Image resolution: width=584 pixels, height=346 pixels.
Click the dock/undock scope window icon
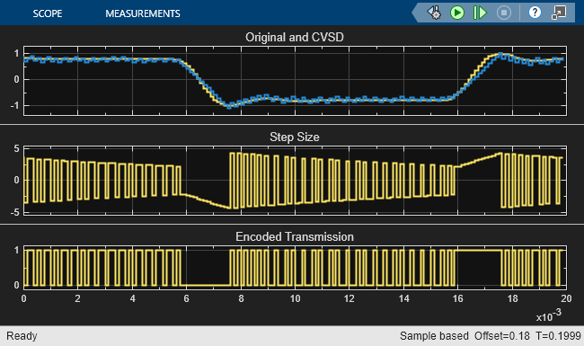point(559,13)
